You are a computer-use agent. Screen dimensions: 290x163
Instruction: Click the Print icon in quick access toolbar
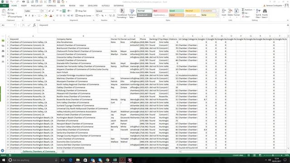(x=24, y=2)
